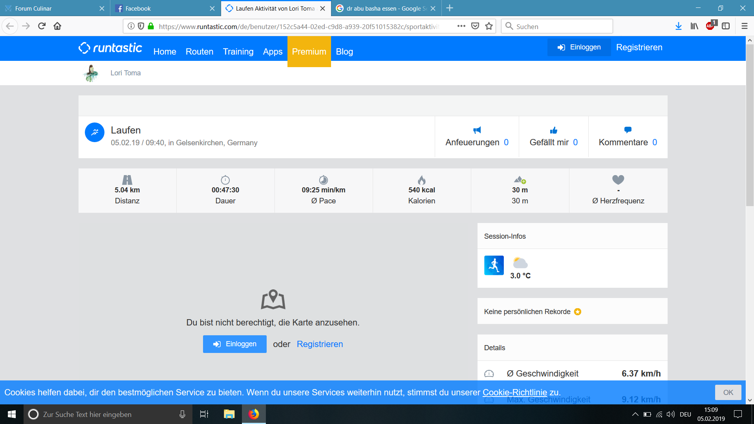This screenshot has width=754, height=424.
Task: Click the Kommentare speech bubble icon
Action: coord(628,130)
